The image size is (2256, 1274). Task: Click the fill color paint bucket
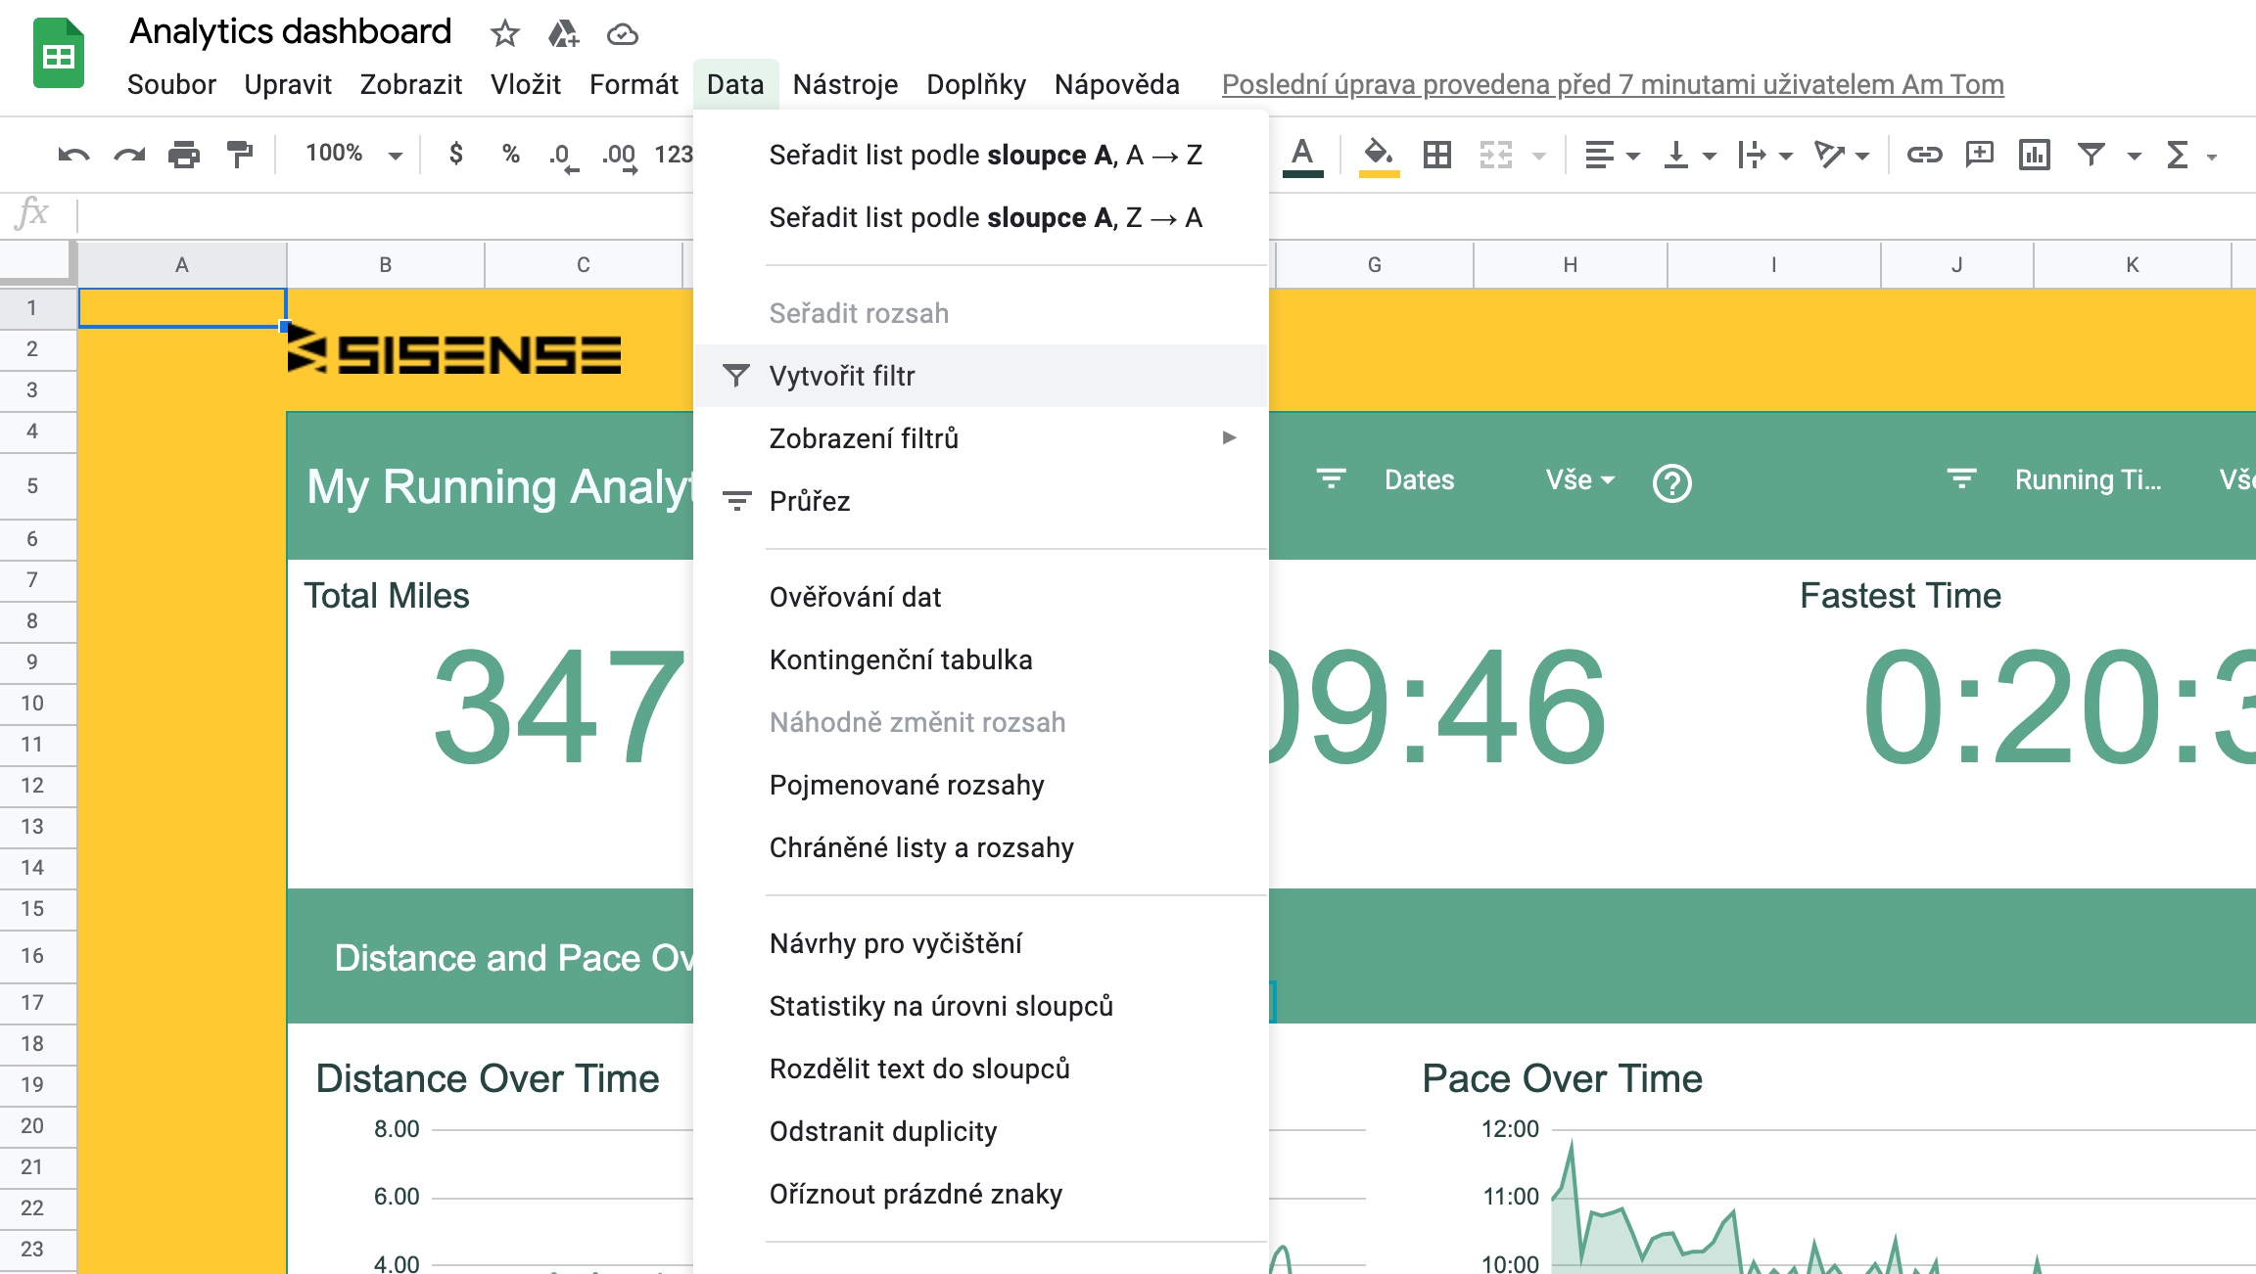[1378, 155]
